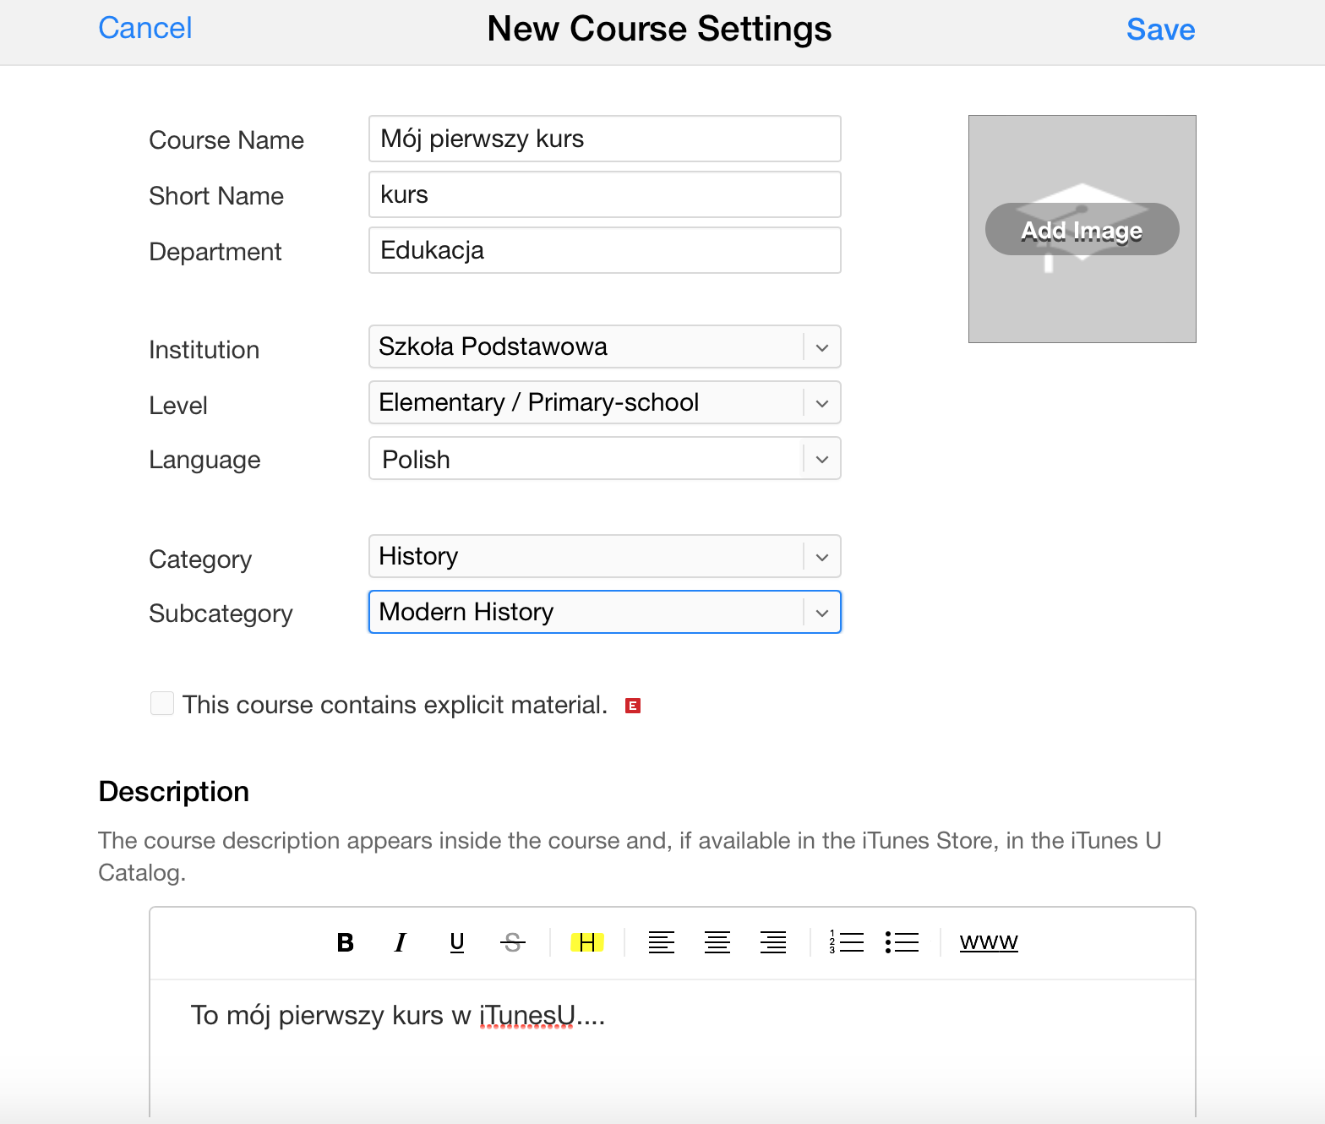Apply italic formatting to description text
Screen dimensions: 1325x1124
pyautogui.click(x=401, y=942)
